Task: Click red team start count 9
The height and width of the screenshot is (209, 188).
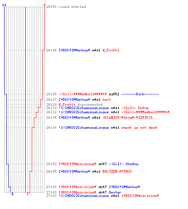Action: pyautogui.click(x=44, y=5)
